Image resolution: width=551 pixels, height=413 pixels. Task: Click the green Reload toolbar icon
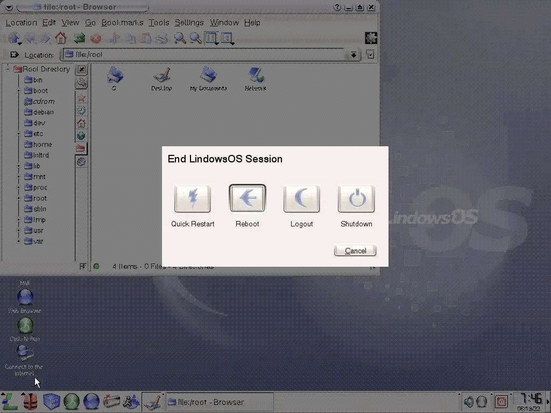(x=80, y=38)
